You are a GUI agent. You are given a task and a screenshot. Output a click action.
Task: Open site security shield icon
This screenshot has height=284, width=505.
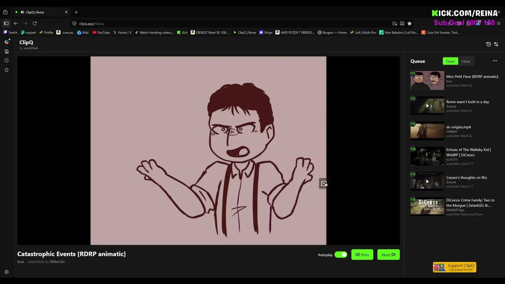click(74, 23)
